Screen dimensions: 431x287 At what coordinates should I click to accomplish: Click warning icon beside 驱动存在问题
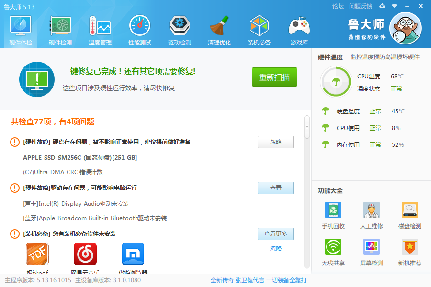(14, 188)
